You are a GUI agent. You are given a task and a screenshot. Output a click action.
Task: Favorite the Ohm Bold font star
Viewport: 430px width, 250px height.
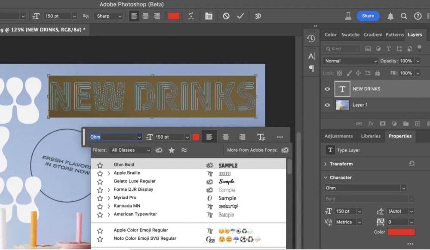pos(100,165)
